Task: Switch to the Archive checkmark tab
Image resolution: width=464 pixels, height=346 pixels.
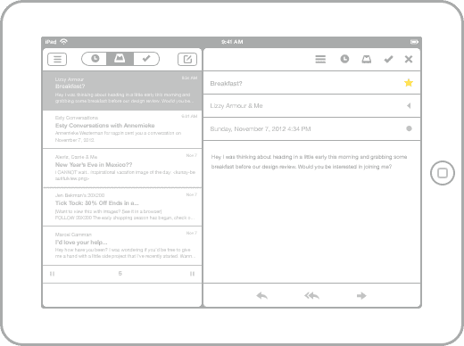Action: (x=146, y=59)
